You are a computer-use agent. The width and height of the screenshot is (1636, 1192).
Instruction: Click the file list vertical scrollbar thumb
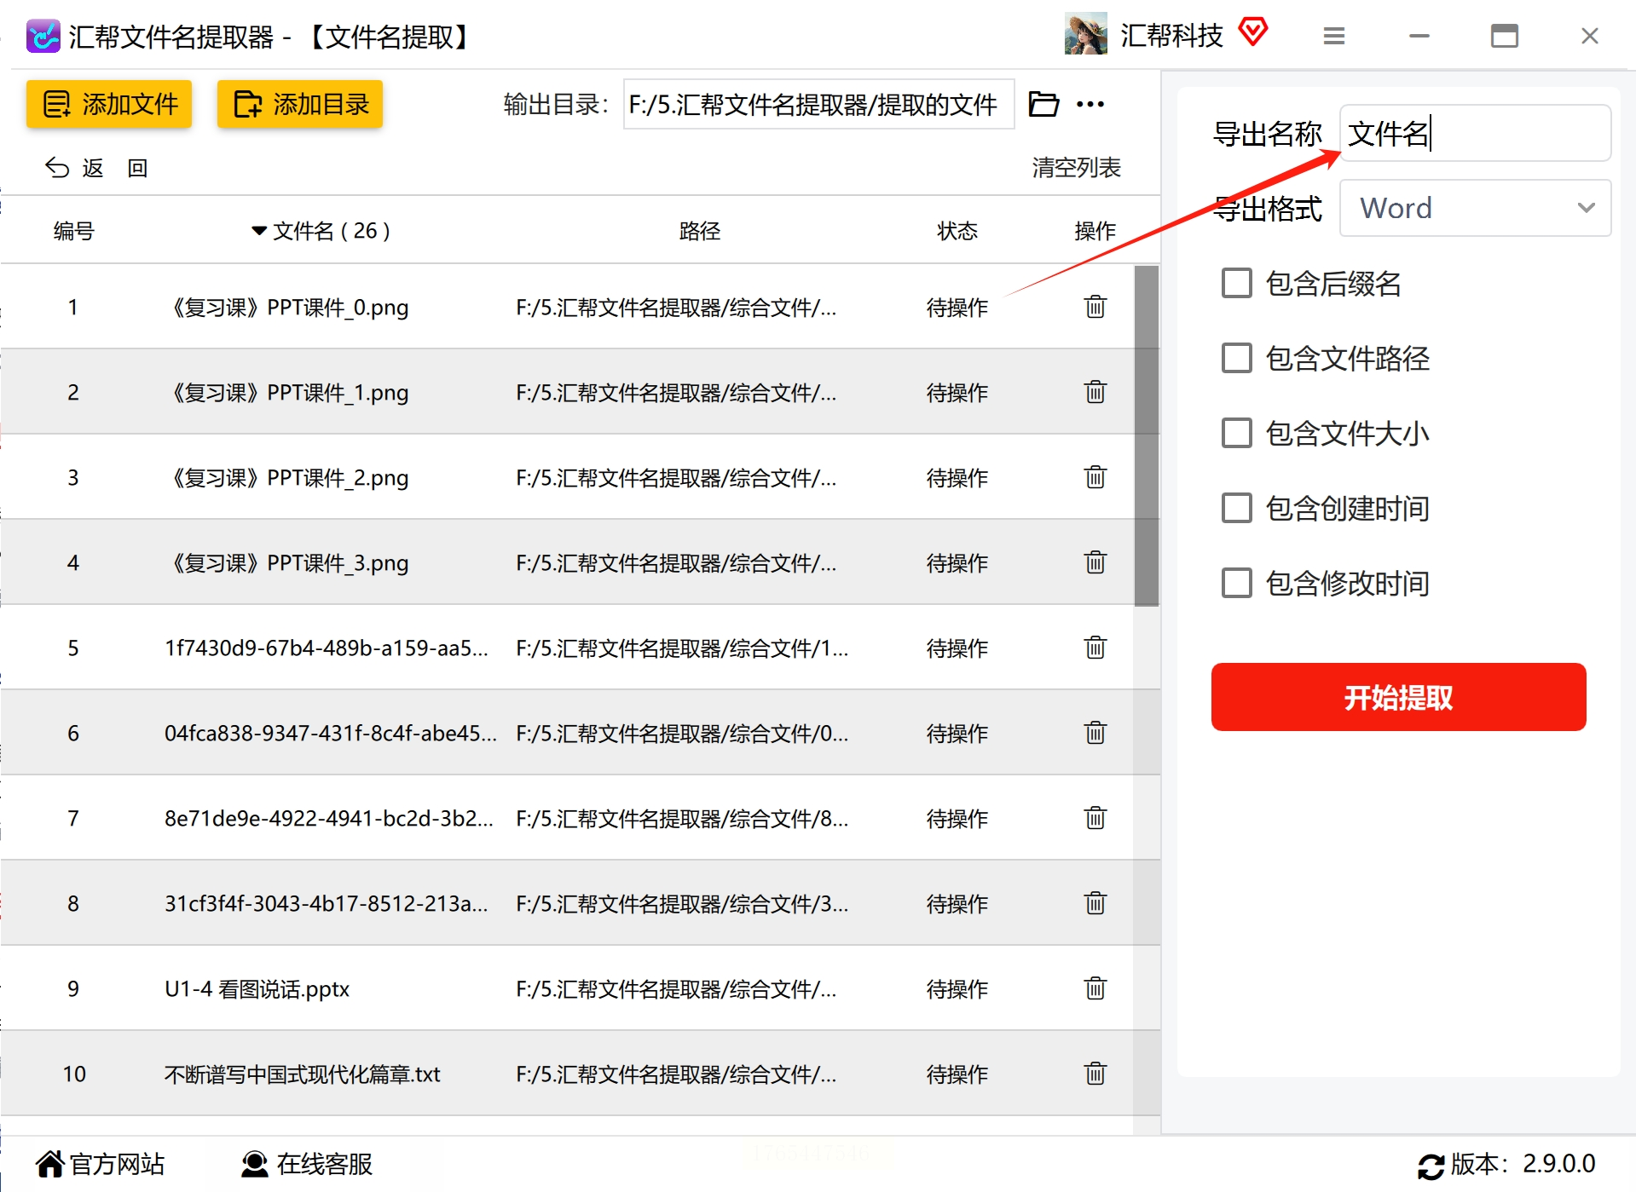[x=1147, y=435]
